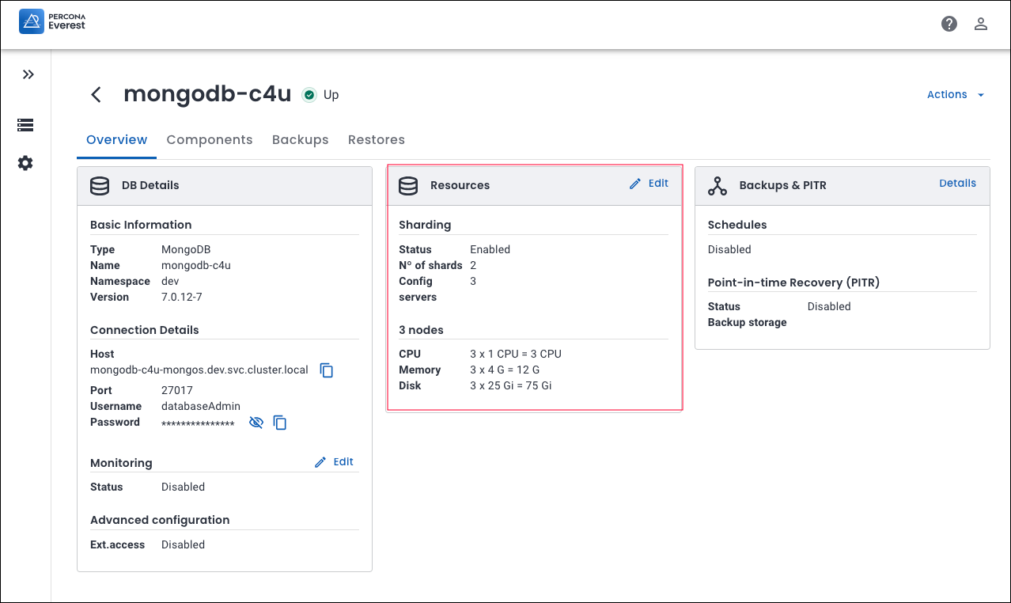Open the settings gear in sidebar
This screenshot has width=1011, height=603.
[x=25, y=163]
